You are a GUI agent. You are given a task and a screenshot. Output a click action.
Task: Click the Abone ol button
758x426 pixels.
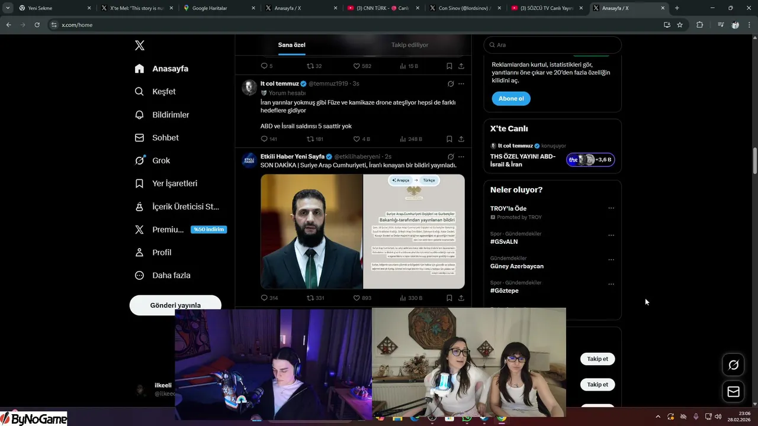tap(511, 98)
